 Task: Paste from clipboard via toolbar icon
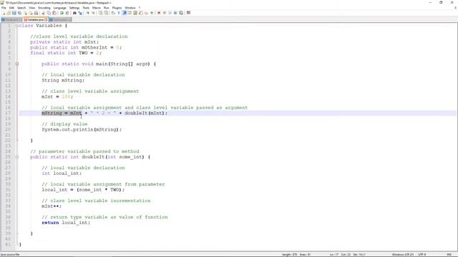click(54, 13)
